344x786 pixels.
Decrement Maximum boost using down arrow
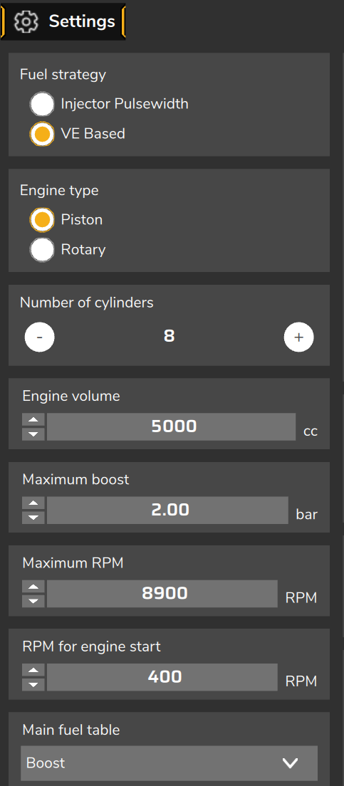click(x=33, y=518)
